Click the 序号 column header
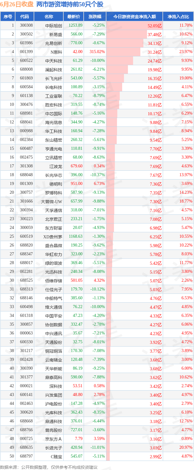The height and width of the screenshot is (470, 194). 8,17
